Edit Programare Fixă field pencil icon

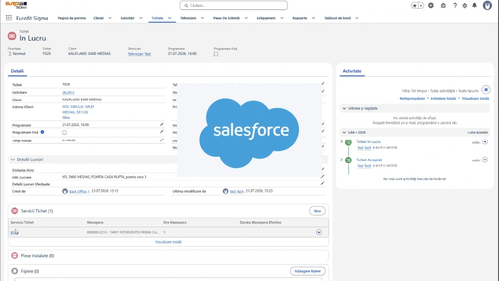(162, 132)
